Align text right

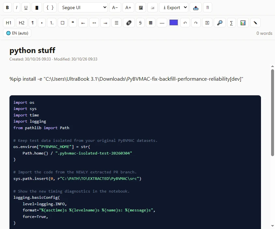click(105, 23)
